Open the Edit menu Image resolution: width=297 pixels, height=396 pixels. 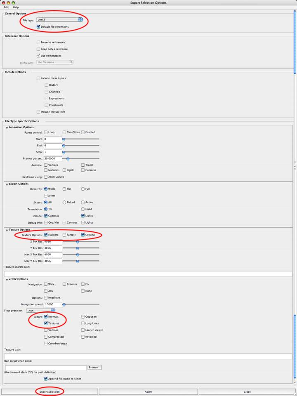coord(7,7)
